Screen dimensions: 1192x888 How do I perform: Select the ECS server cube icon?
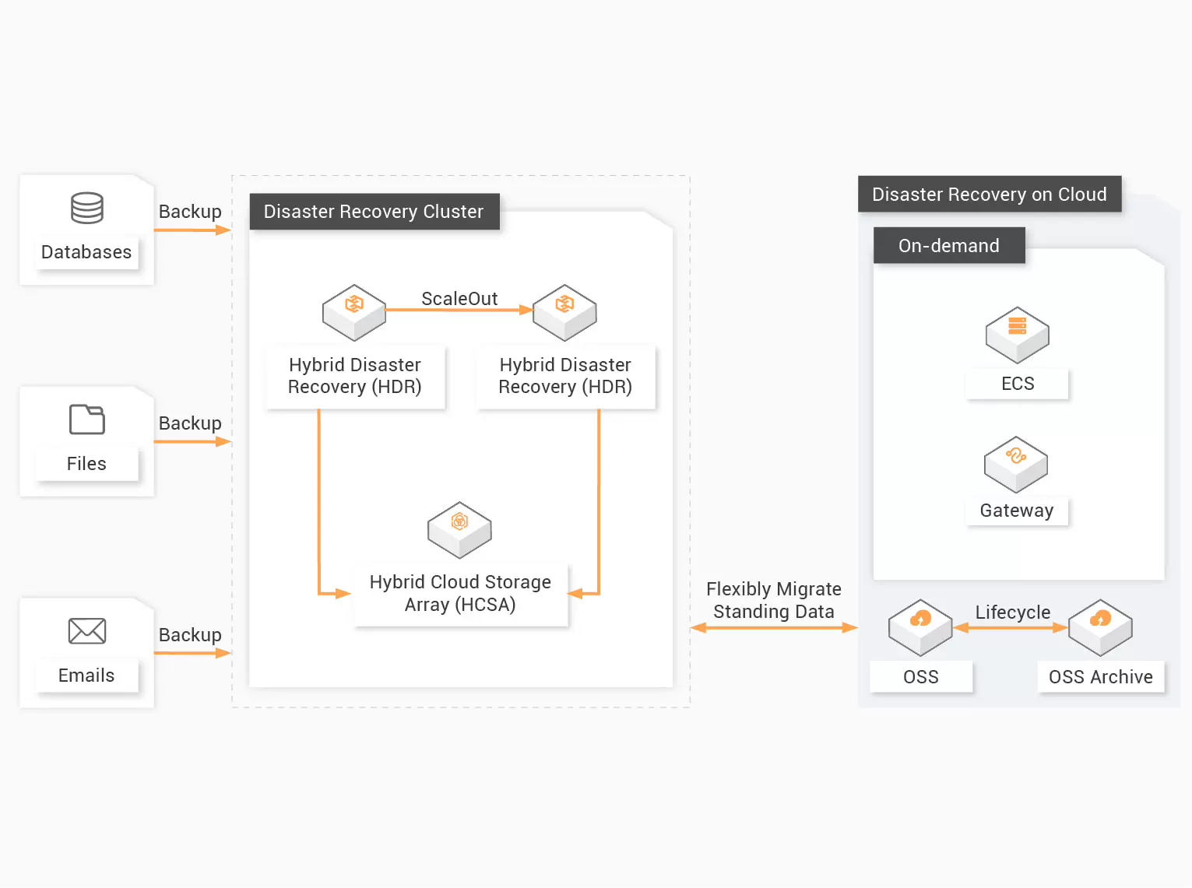click(x=1017, y=335)
